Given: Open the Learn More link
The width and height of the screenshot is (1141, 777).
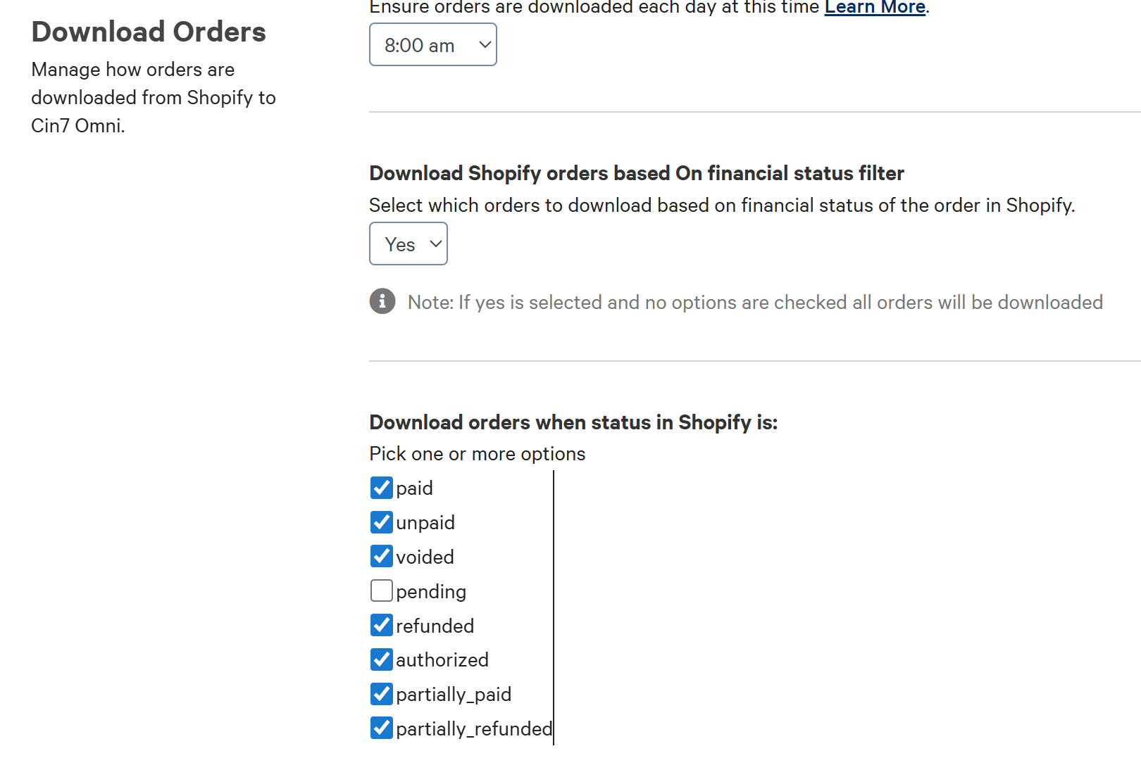Looking at the screenshot, I should pos(875,8).
